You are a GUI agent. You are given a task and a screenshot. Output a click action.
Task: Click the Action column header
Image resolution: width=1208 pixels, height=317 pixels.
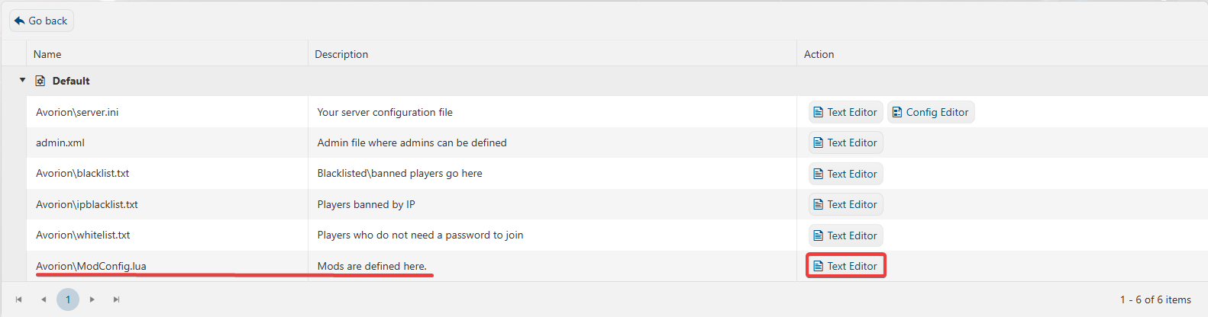point(819,54)
